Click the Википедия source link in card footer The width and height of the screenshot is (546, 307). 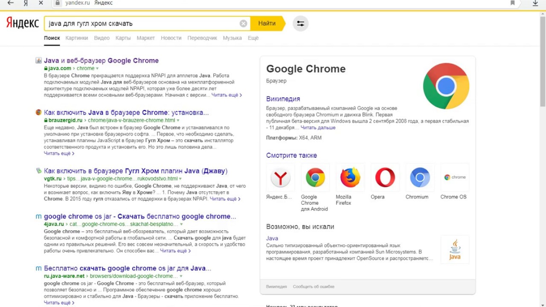[x=276, y=287]
